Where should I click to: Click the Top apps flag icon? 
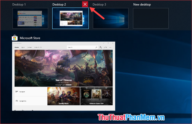17,91
